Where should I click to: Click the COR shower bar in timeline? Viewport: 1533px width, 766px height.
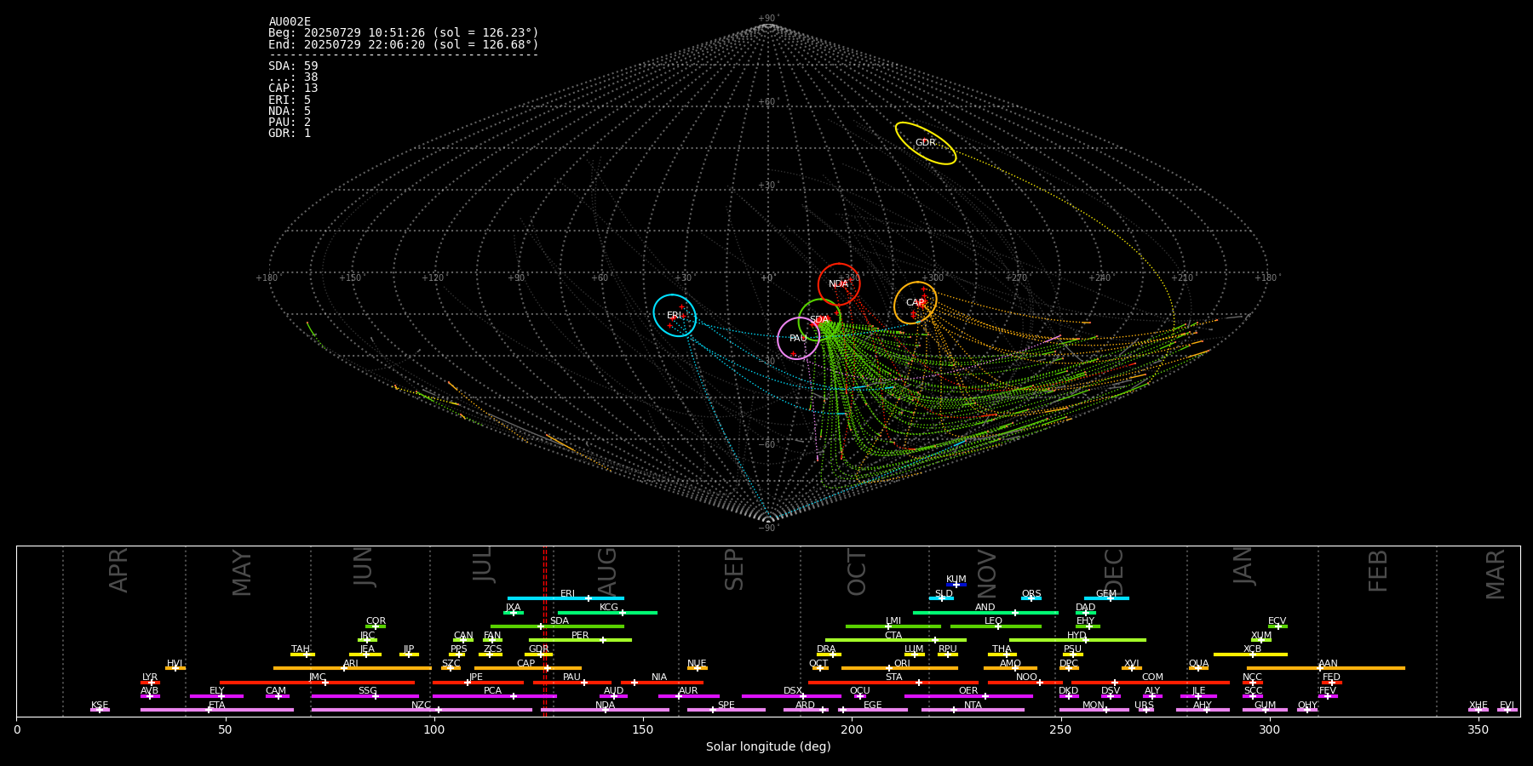(x=376, y=626)
